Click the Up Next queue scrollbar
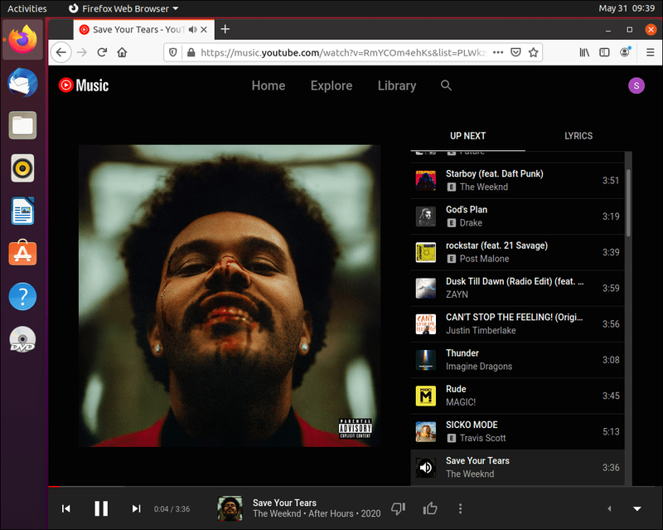Screen dimensions: 663x530 click(x=628, y=202)
